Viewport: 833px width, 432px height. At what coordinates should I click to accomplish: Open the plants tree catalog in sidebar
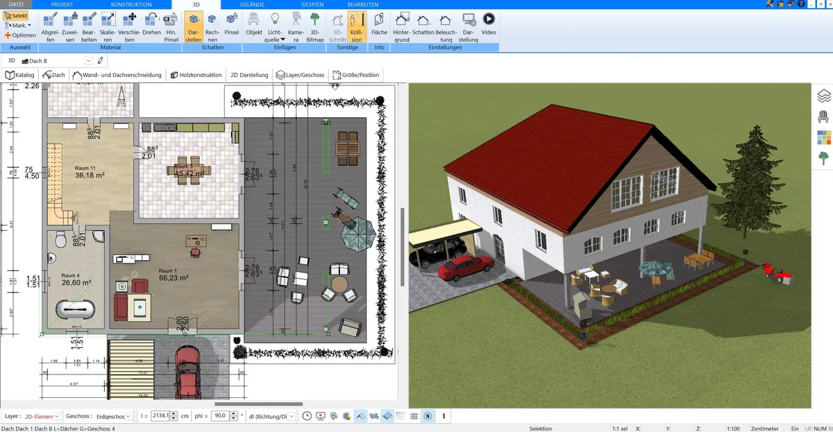click(824, 157)
